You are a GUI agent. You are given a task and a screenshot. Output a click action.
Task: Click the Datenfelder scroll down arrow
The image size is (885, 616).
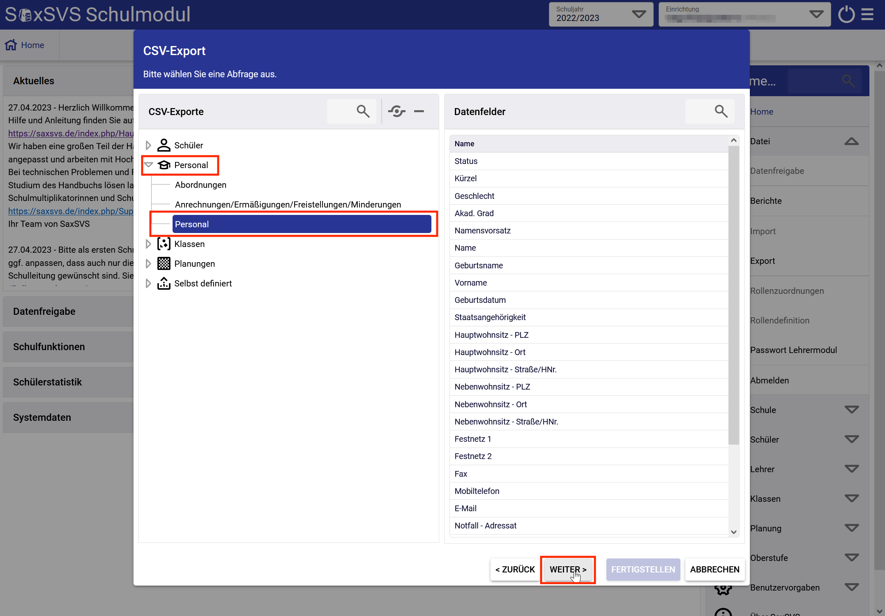click(x=733, y=532)
